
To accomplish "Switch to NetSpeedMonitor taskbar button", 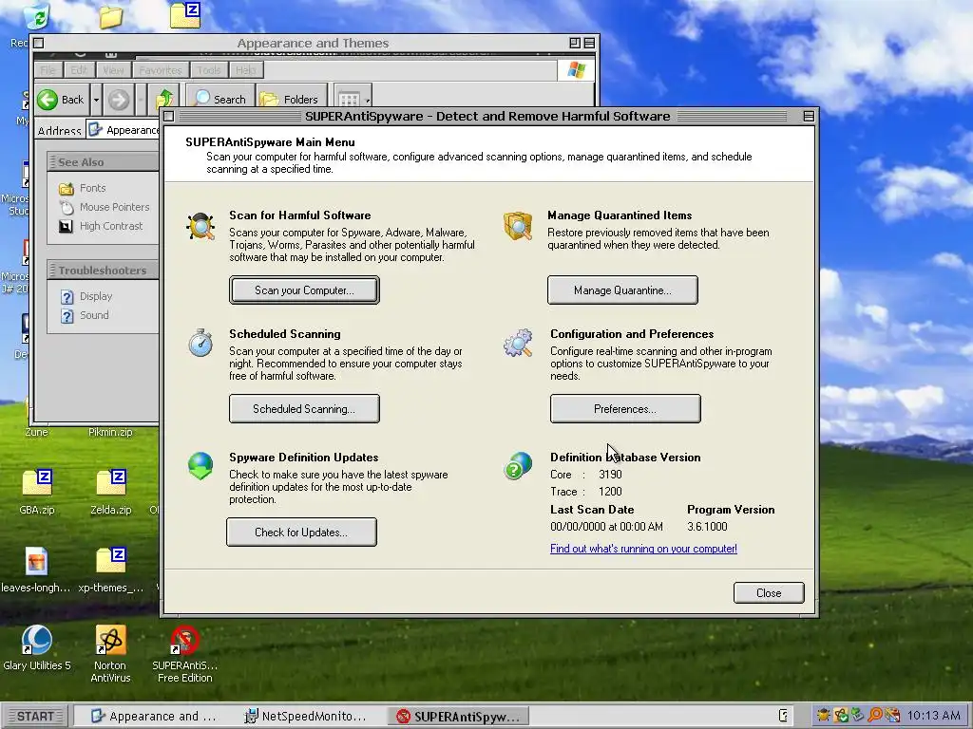I will point(305,716).
